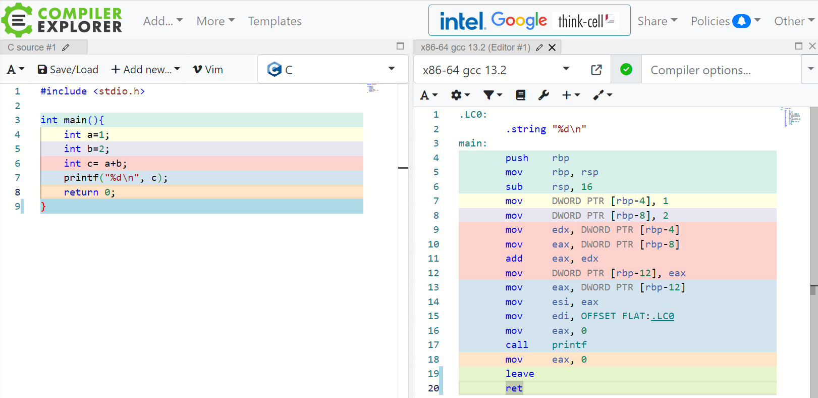Focus the Compiler options input field

click(721, 70)
